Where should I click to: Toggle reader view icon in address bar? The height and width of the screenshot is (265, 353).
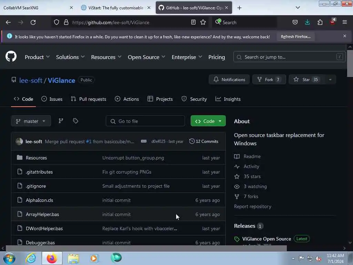(193, 22)
